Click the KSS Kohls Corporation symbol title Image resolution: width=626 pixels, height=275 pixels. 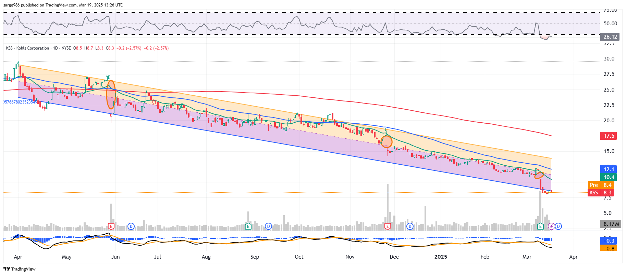(x=28, y=48)
